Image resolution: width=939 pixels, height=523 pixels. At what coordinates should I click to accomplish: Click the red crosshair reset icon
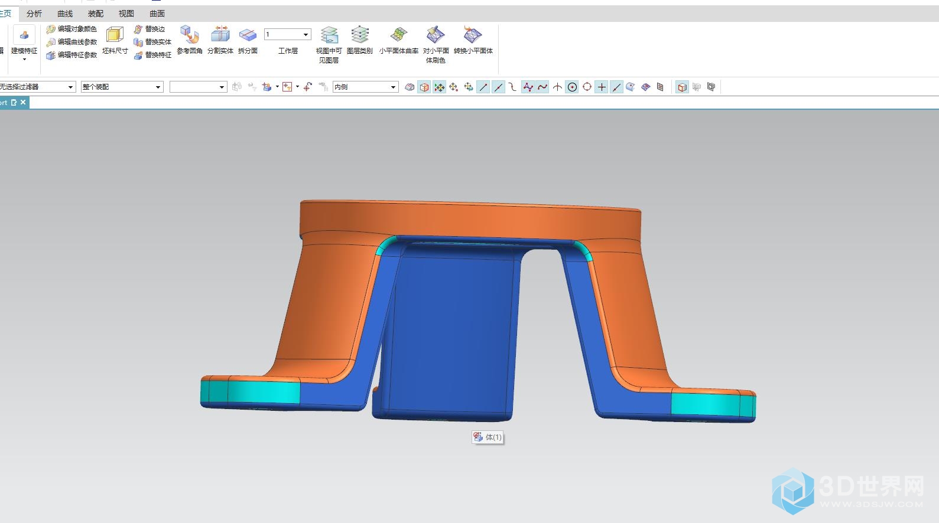[308, 87]
